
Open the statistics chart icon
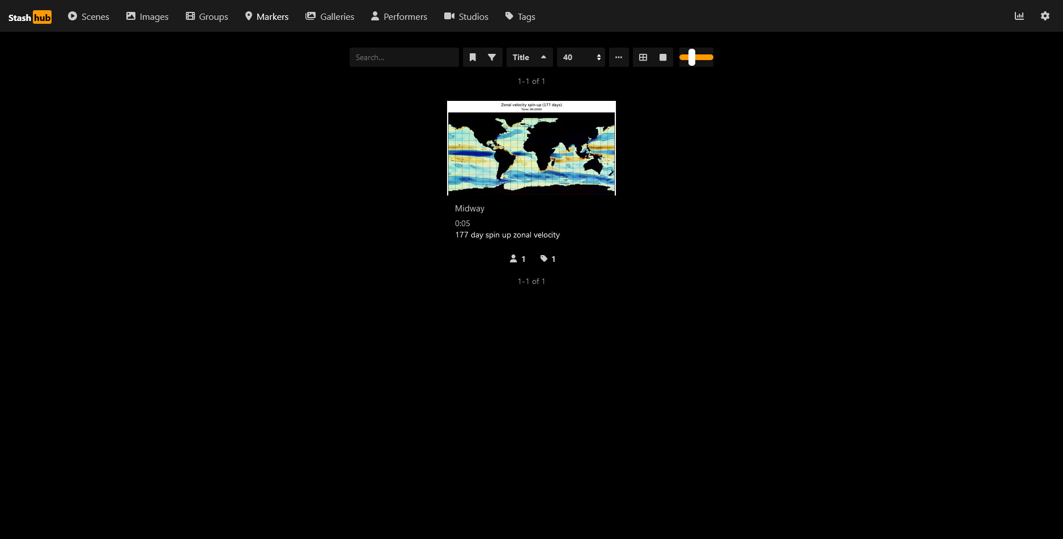coord(1019,16)
